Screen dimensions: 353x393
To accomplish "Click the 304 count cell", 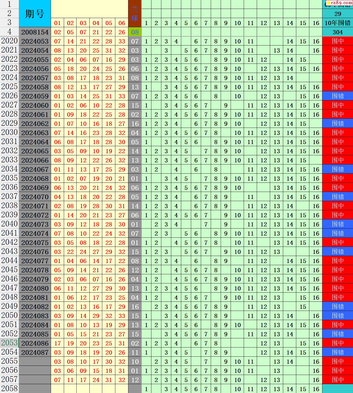I will click(x=338, y=32).
